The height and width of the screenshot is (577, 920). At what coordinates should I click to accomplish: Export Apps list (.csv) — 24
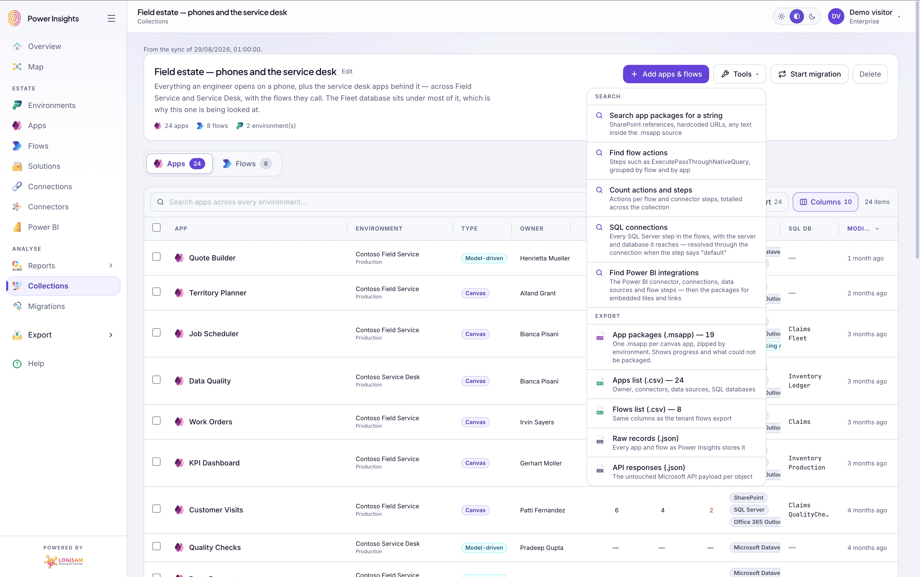click(x=676, y=384)
